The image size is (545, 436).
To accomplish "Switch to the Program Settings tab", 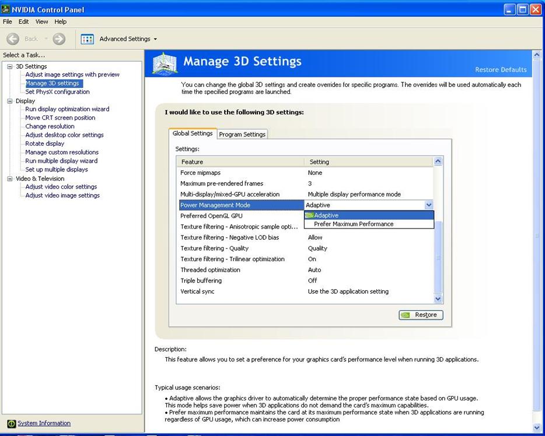I will coord(242,134).
